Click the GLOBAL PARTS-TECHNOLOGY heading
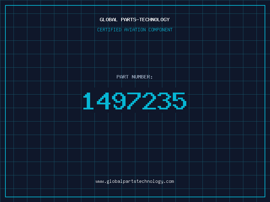The height and width of the screenshot is (202, 270). point(135,20)
